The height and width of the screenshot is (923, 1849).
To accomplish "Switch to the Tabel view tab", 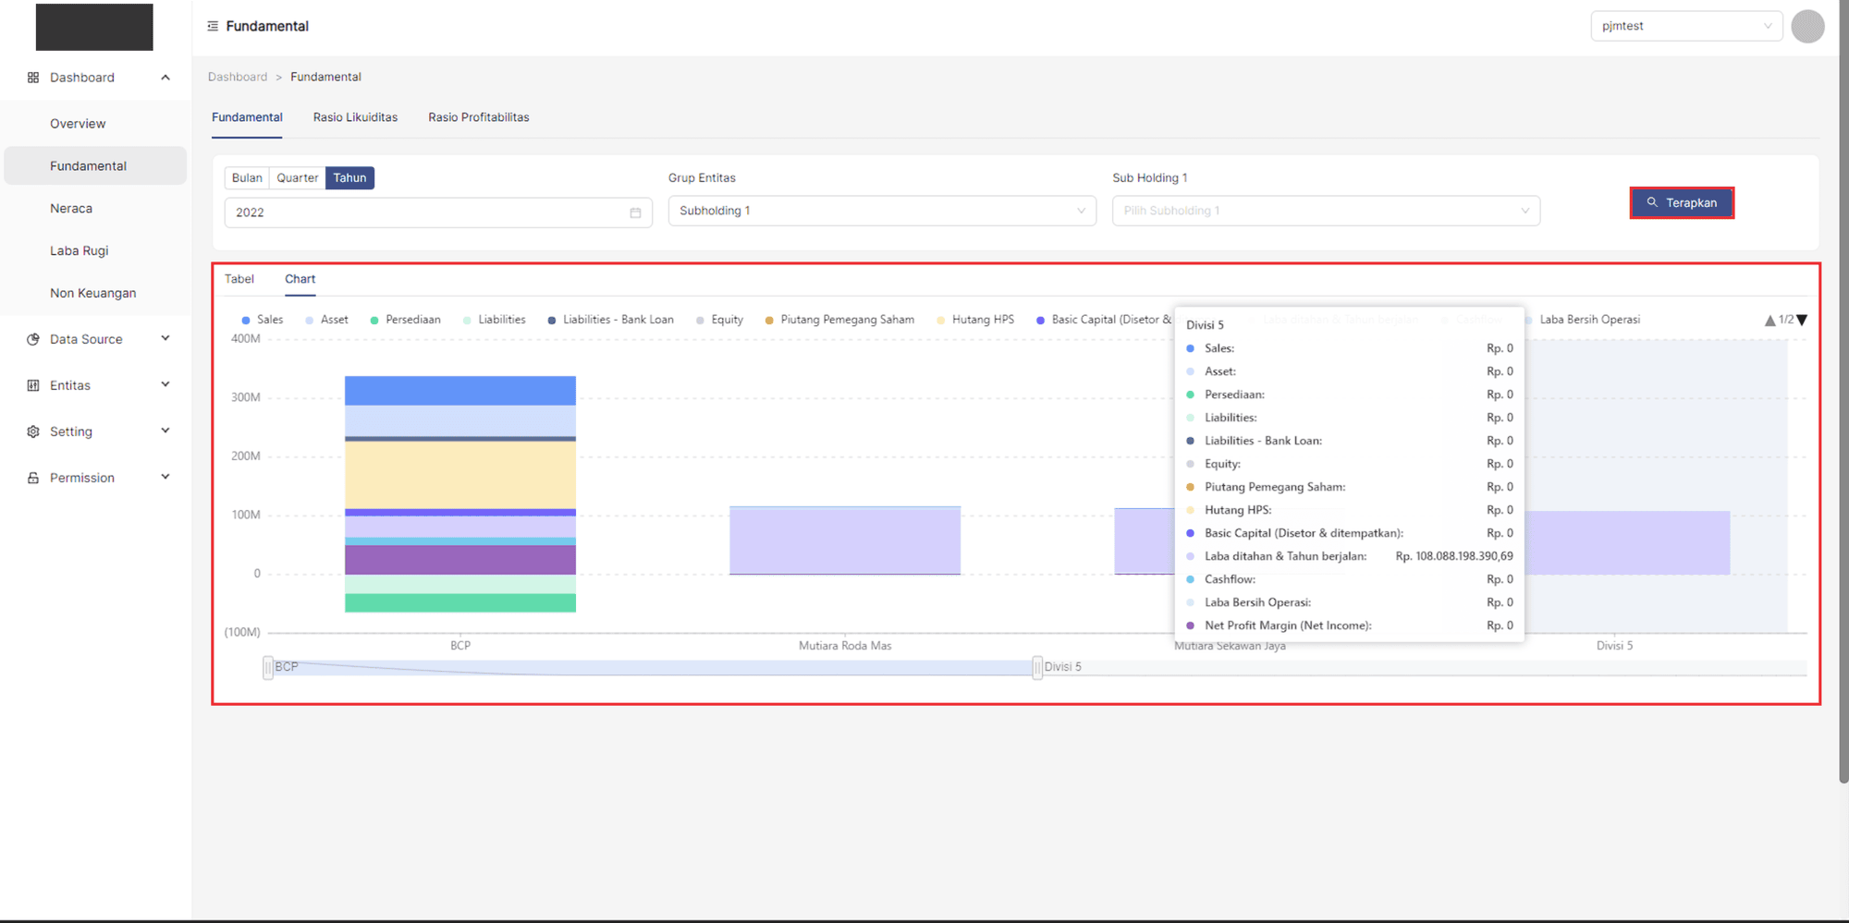I will (x=239, y=279).
